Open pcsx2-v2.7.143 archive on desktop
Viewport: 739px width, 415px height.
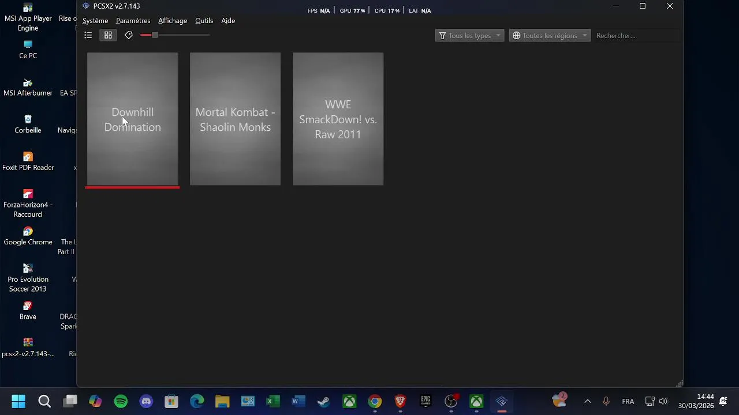point(28,348)
